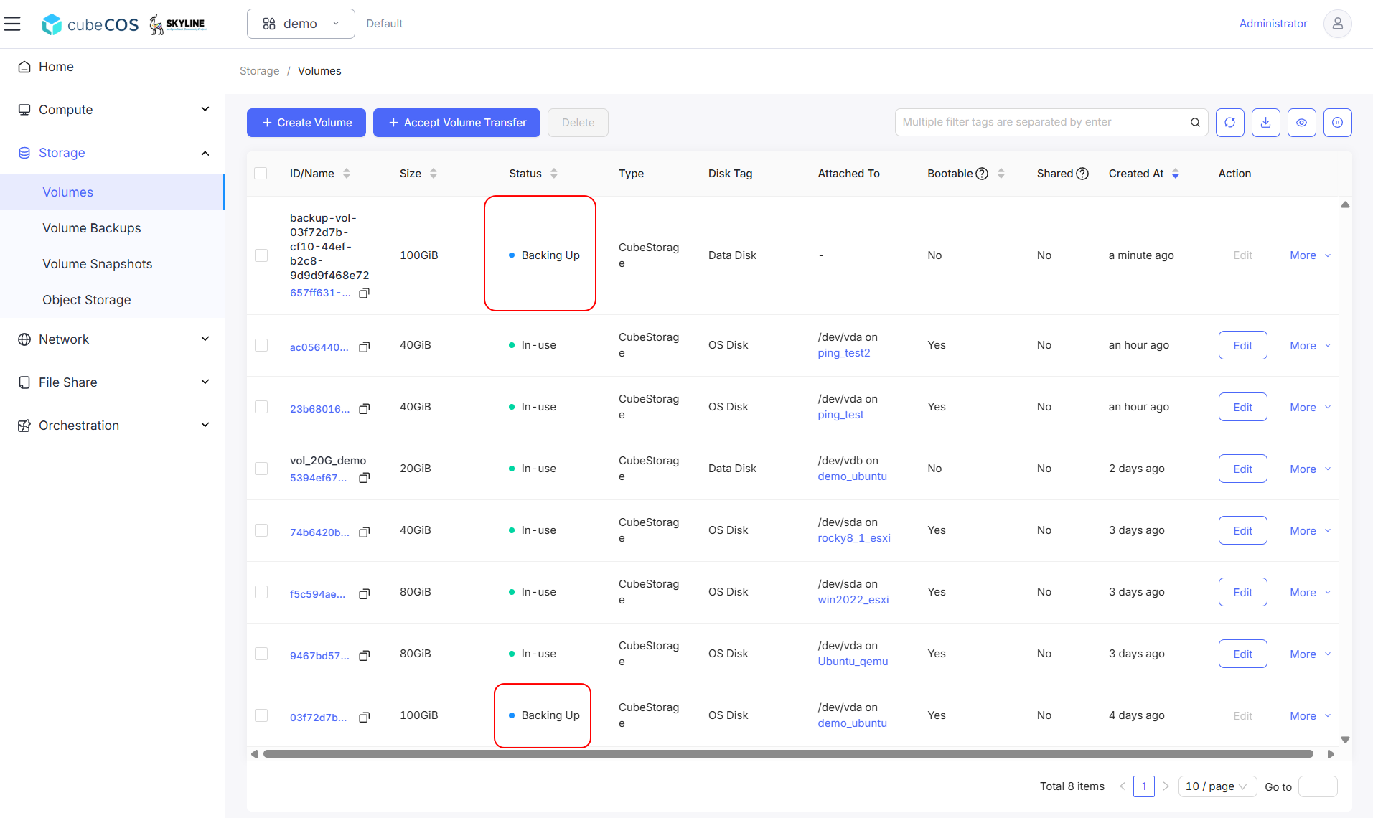Copy ID 03f72d7b with copy icon

click(x=364, y=718)
